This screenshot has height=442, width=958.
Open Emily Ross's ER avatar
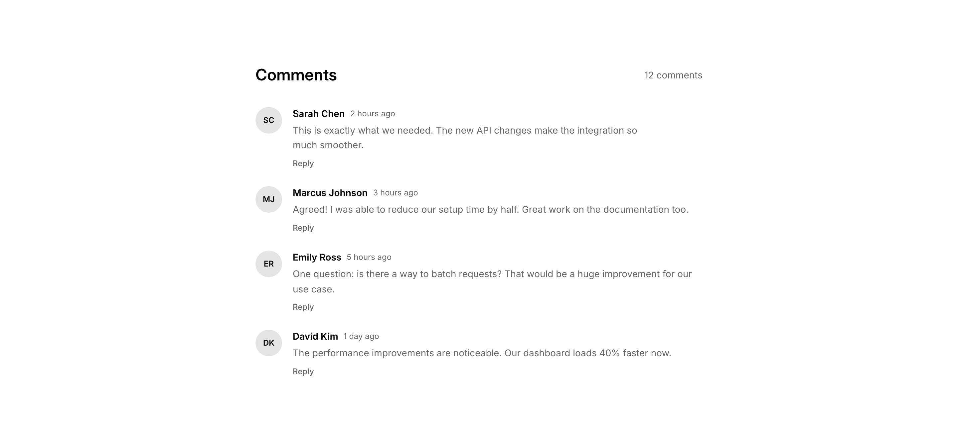tap(268, 264)
